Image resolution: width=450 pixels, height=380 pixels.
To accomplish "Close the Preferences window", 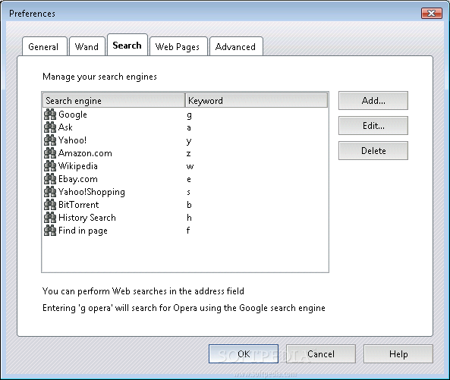I will coord(431,13).
